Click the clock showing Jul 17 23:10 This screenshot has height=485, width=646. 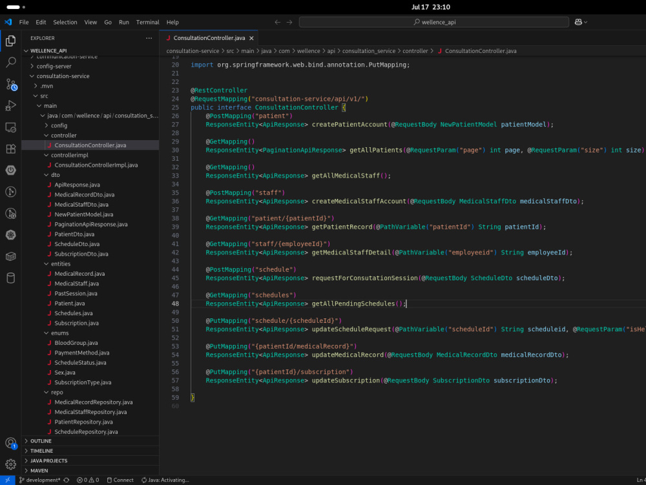(430, 7)
